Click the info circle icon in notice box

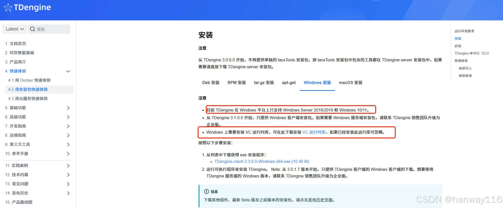(207, 191)
